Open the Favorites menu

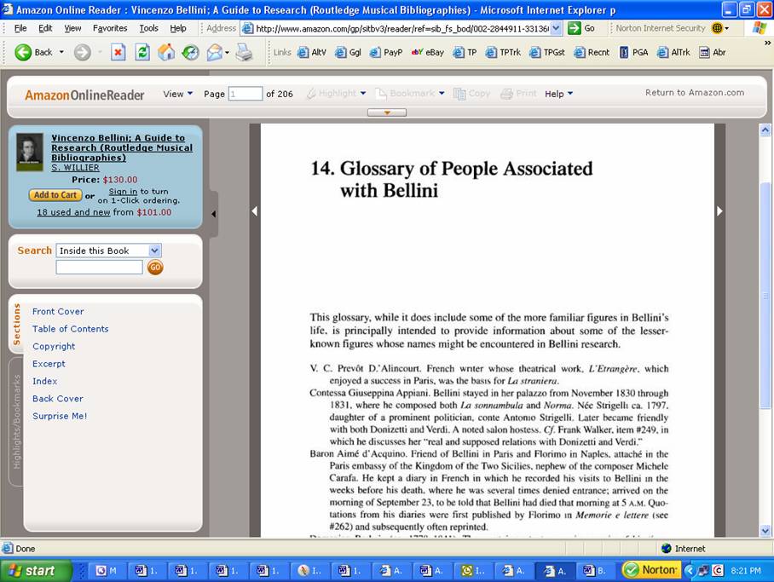[x=109, y=28]
